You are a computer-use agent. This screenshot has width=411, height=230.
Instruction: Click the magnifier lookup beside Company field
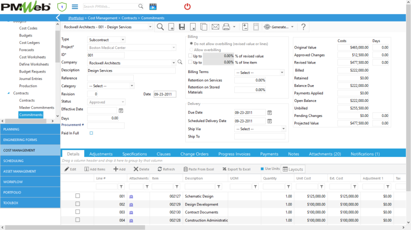click(180, 62)
